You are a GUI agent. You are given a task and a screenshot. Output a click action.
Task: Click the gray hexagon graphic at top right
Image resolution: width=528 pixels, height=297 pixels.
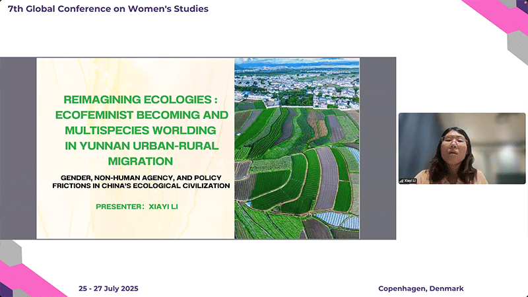click(517, 46)
